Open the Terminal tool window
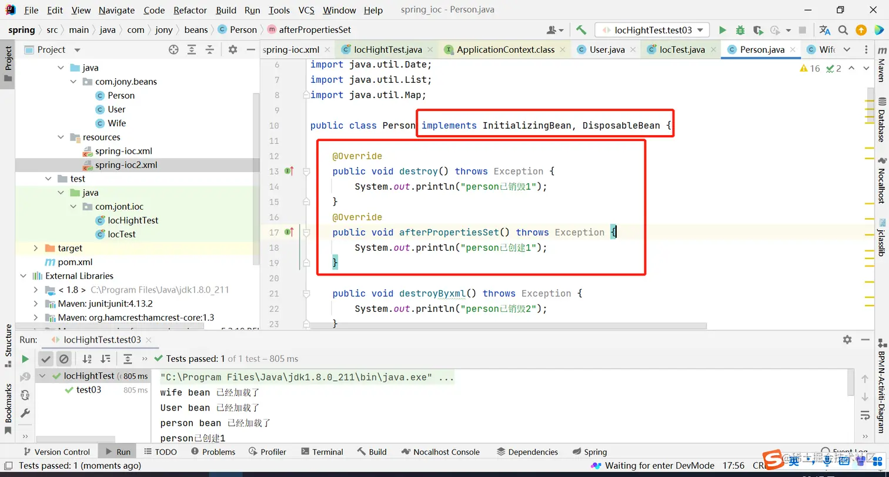The image size is (889, 477). pos(322,452)
